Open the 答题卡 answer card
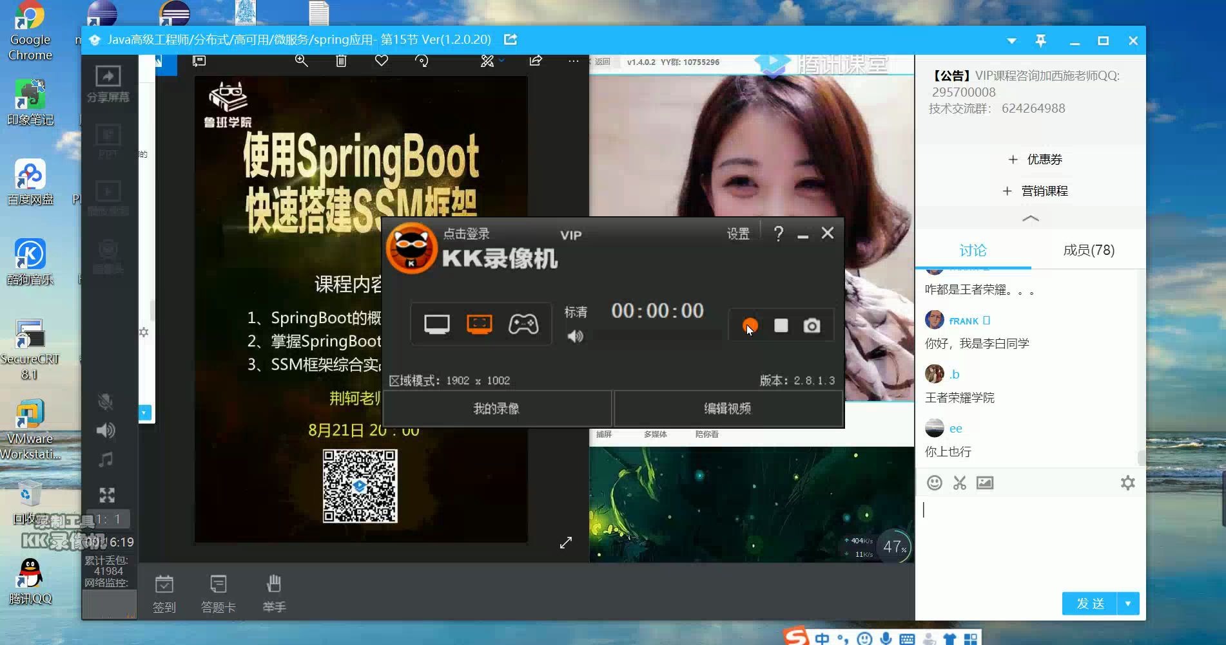Viewport: 1226px width, 645px height. point(219,594)
